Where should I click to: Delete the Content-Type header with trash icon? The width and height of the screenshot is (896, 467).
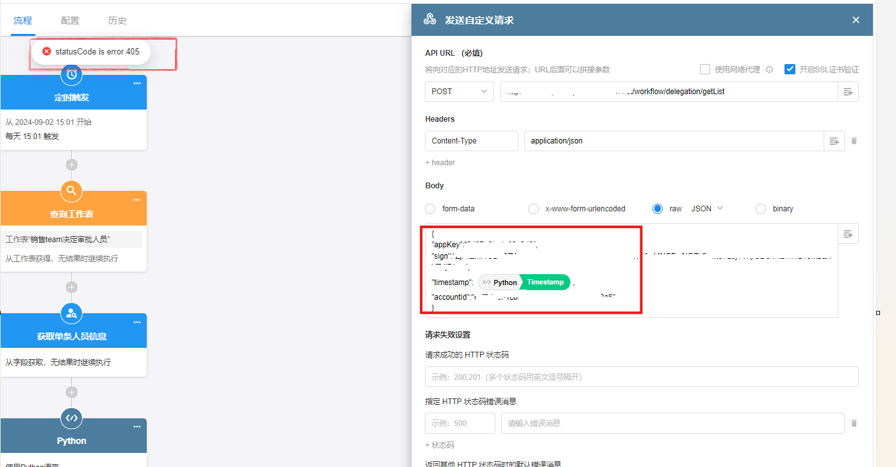pyautogui.click(x=854, y=141)
